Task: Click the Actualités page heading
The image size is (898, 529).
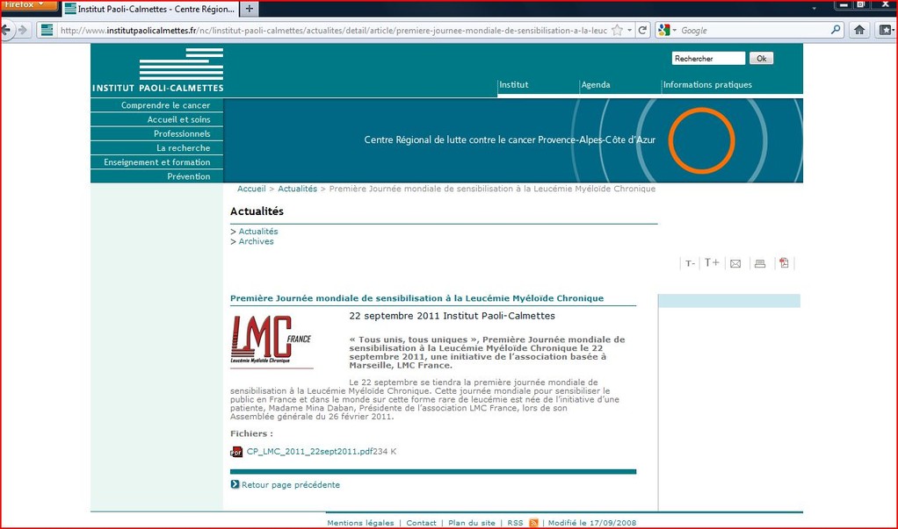Action: 257,211
